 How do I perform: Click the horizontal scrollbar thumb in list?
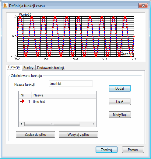pos(52,124)
